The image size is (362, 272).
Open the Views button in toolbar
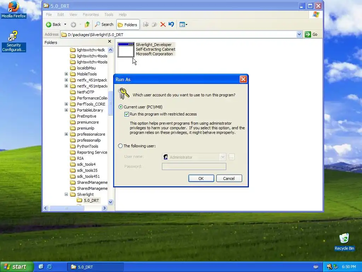183,24
